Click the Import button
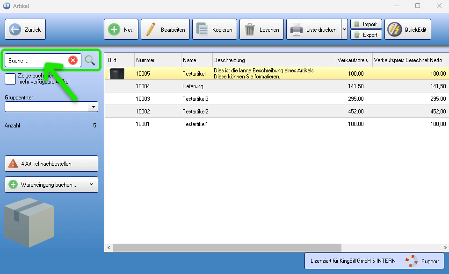 [x=366, y=24]
